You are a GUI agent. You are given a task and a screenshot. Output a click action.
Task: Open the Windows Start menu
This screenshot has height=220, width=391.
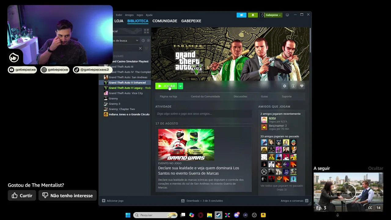click(128, 215)
